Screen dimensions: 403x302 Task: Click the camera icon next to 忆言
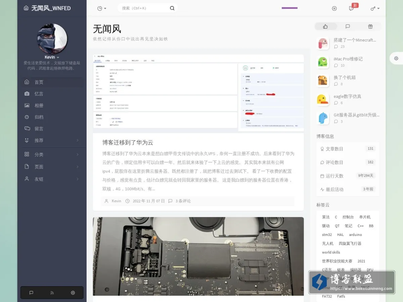click(27, 94)
